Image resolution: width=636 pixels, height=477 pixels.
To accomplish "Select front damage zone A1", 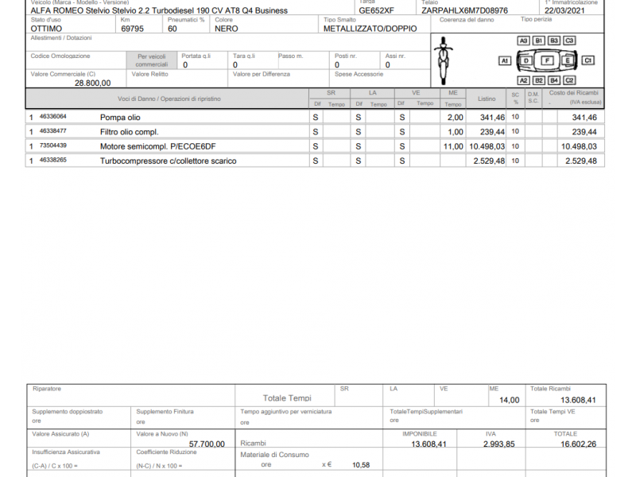I will pos(505,61).
